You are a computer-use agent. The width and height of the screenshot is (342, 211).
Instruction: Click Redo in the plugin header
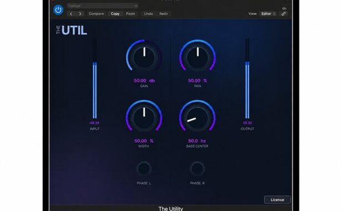coord(164,14)
